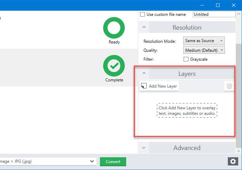Click the Layers section header
Screen dimensions: 242x170
(187, 73)
